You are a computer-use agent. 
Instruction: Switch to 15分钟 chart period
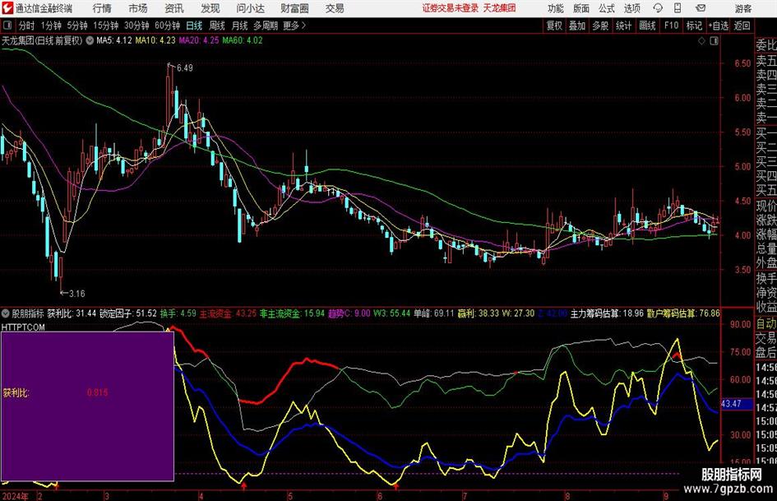pyautogui.click(x=105, y=26)
